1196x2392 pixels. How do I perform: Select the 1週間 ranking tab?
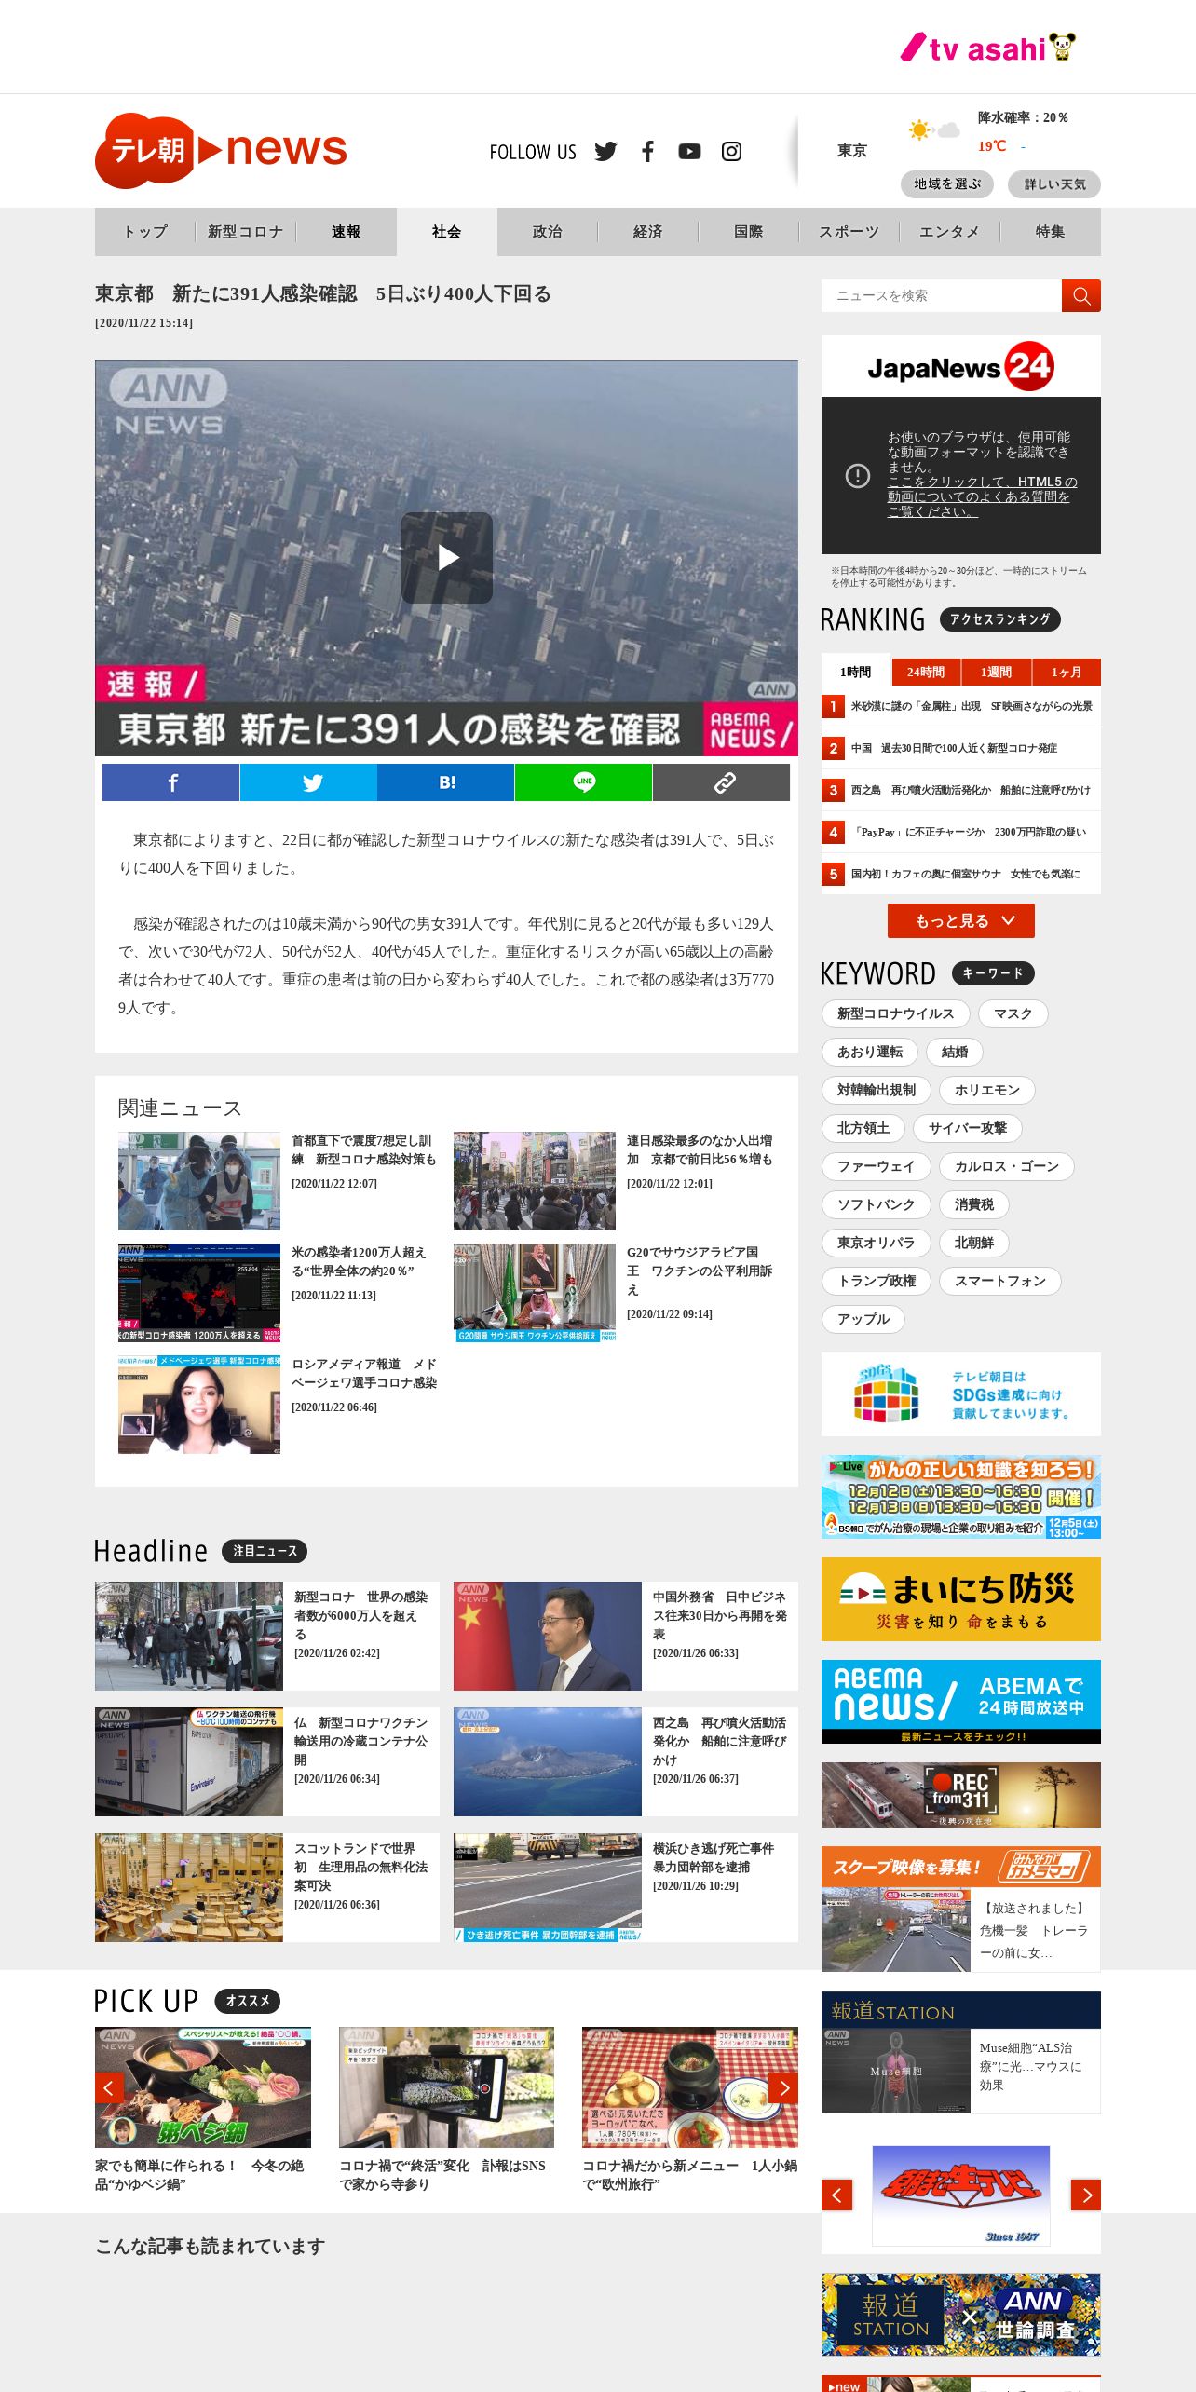996,672
